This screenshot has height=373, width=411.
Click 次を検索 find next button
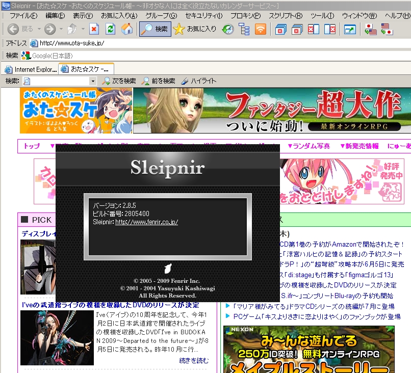(119, 81)
